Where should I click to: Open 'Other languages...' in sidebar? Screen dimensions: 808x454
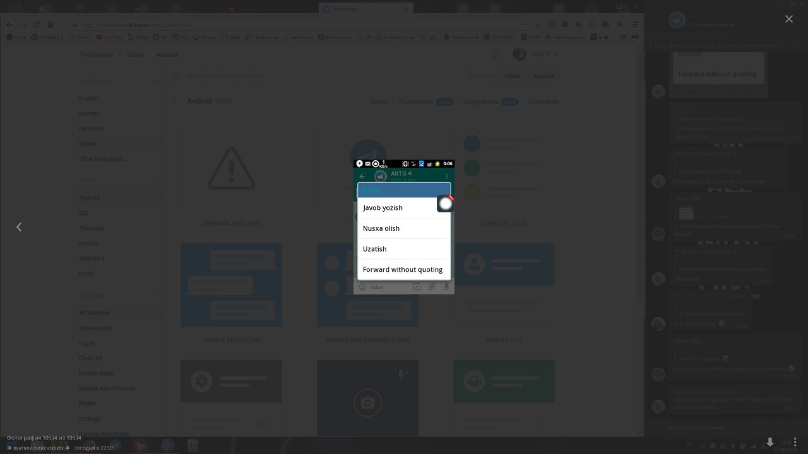pyautogui.click(x=102, y=159)
